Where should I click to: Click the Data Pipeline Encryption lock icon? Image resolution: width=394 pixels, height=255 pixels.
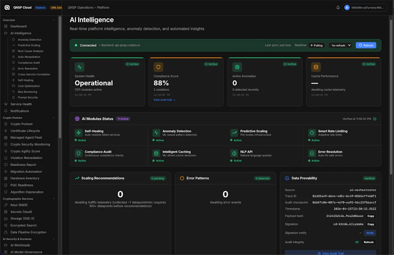(x=6, y=232)
